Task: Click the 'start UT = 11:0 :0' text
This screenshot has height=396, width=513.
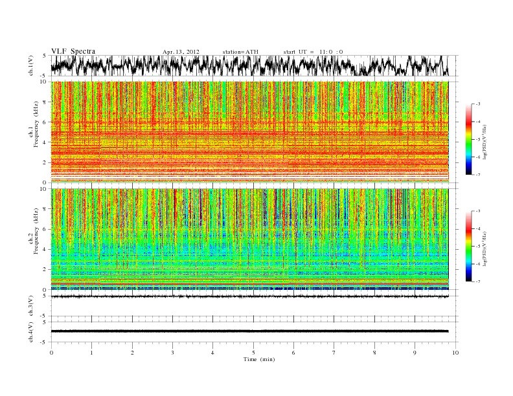Action: click(x=313, y=52)
